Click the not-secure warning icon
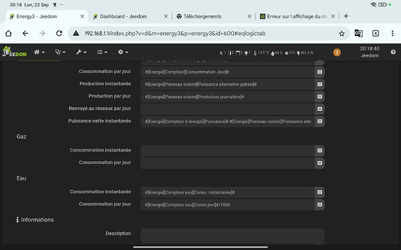Viewport: 401px width, 250px height. (76, 34)
